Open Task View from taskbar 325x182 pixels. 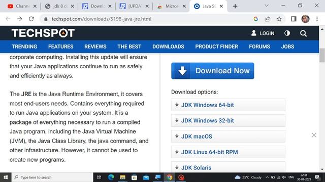click(x=99, y=177)
